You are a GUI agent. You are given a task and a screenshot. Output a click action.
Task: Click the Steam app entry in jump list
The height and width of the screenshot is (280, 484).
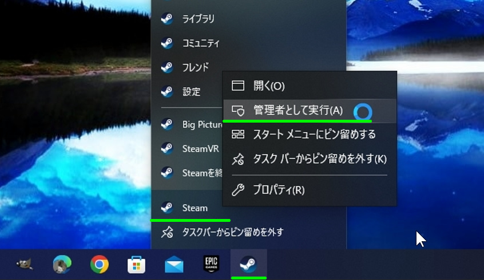tap(195, 208)
